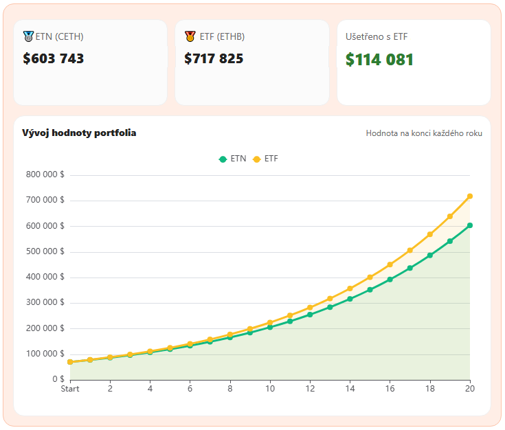
Task: Click the gold medal icon beside ETF (ETHB)
Action: [190, 36]
